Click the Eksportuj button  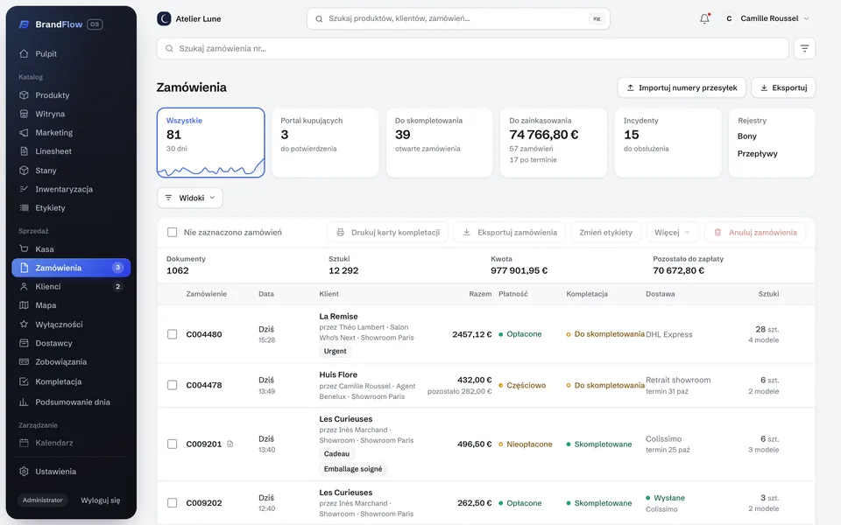[x=783, y=87]
